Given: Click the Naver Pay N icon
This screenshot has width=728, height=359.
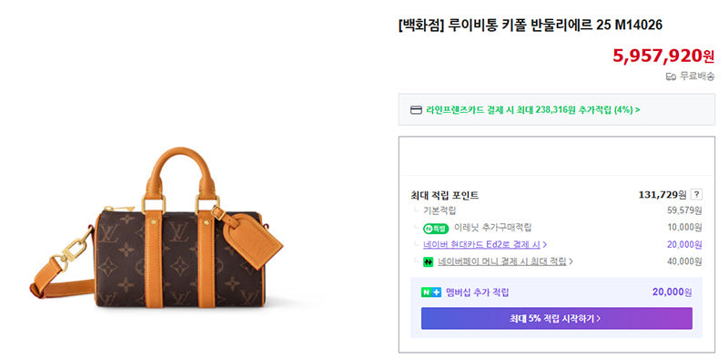Looking at the screenshot, I should tap(428, 262).
